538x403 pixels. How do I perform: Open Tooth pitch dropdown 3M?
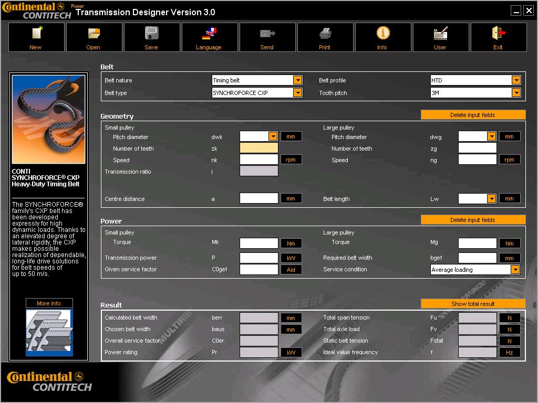(x=516, y=93)
